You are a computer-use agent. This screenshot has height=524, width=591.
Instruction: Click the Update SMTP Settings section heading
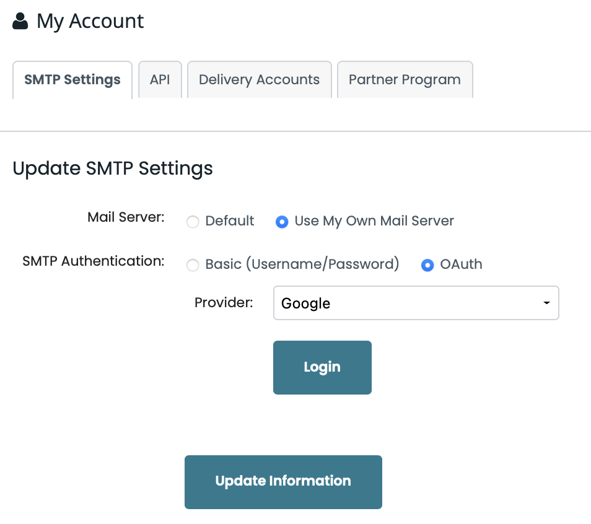[113, 168]
